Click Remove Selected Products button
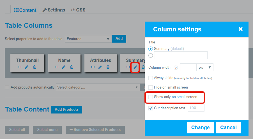Screen dimensions: 253x139 (95, 130)
